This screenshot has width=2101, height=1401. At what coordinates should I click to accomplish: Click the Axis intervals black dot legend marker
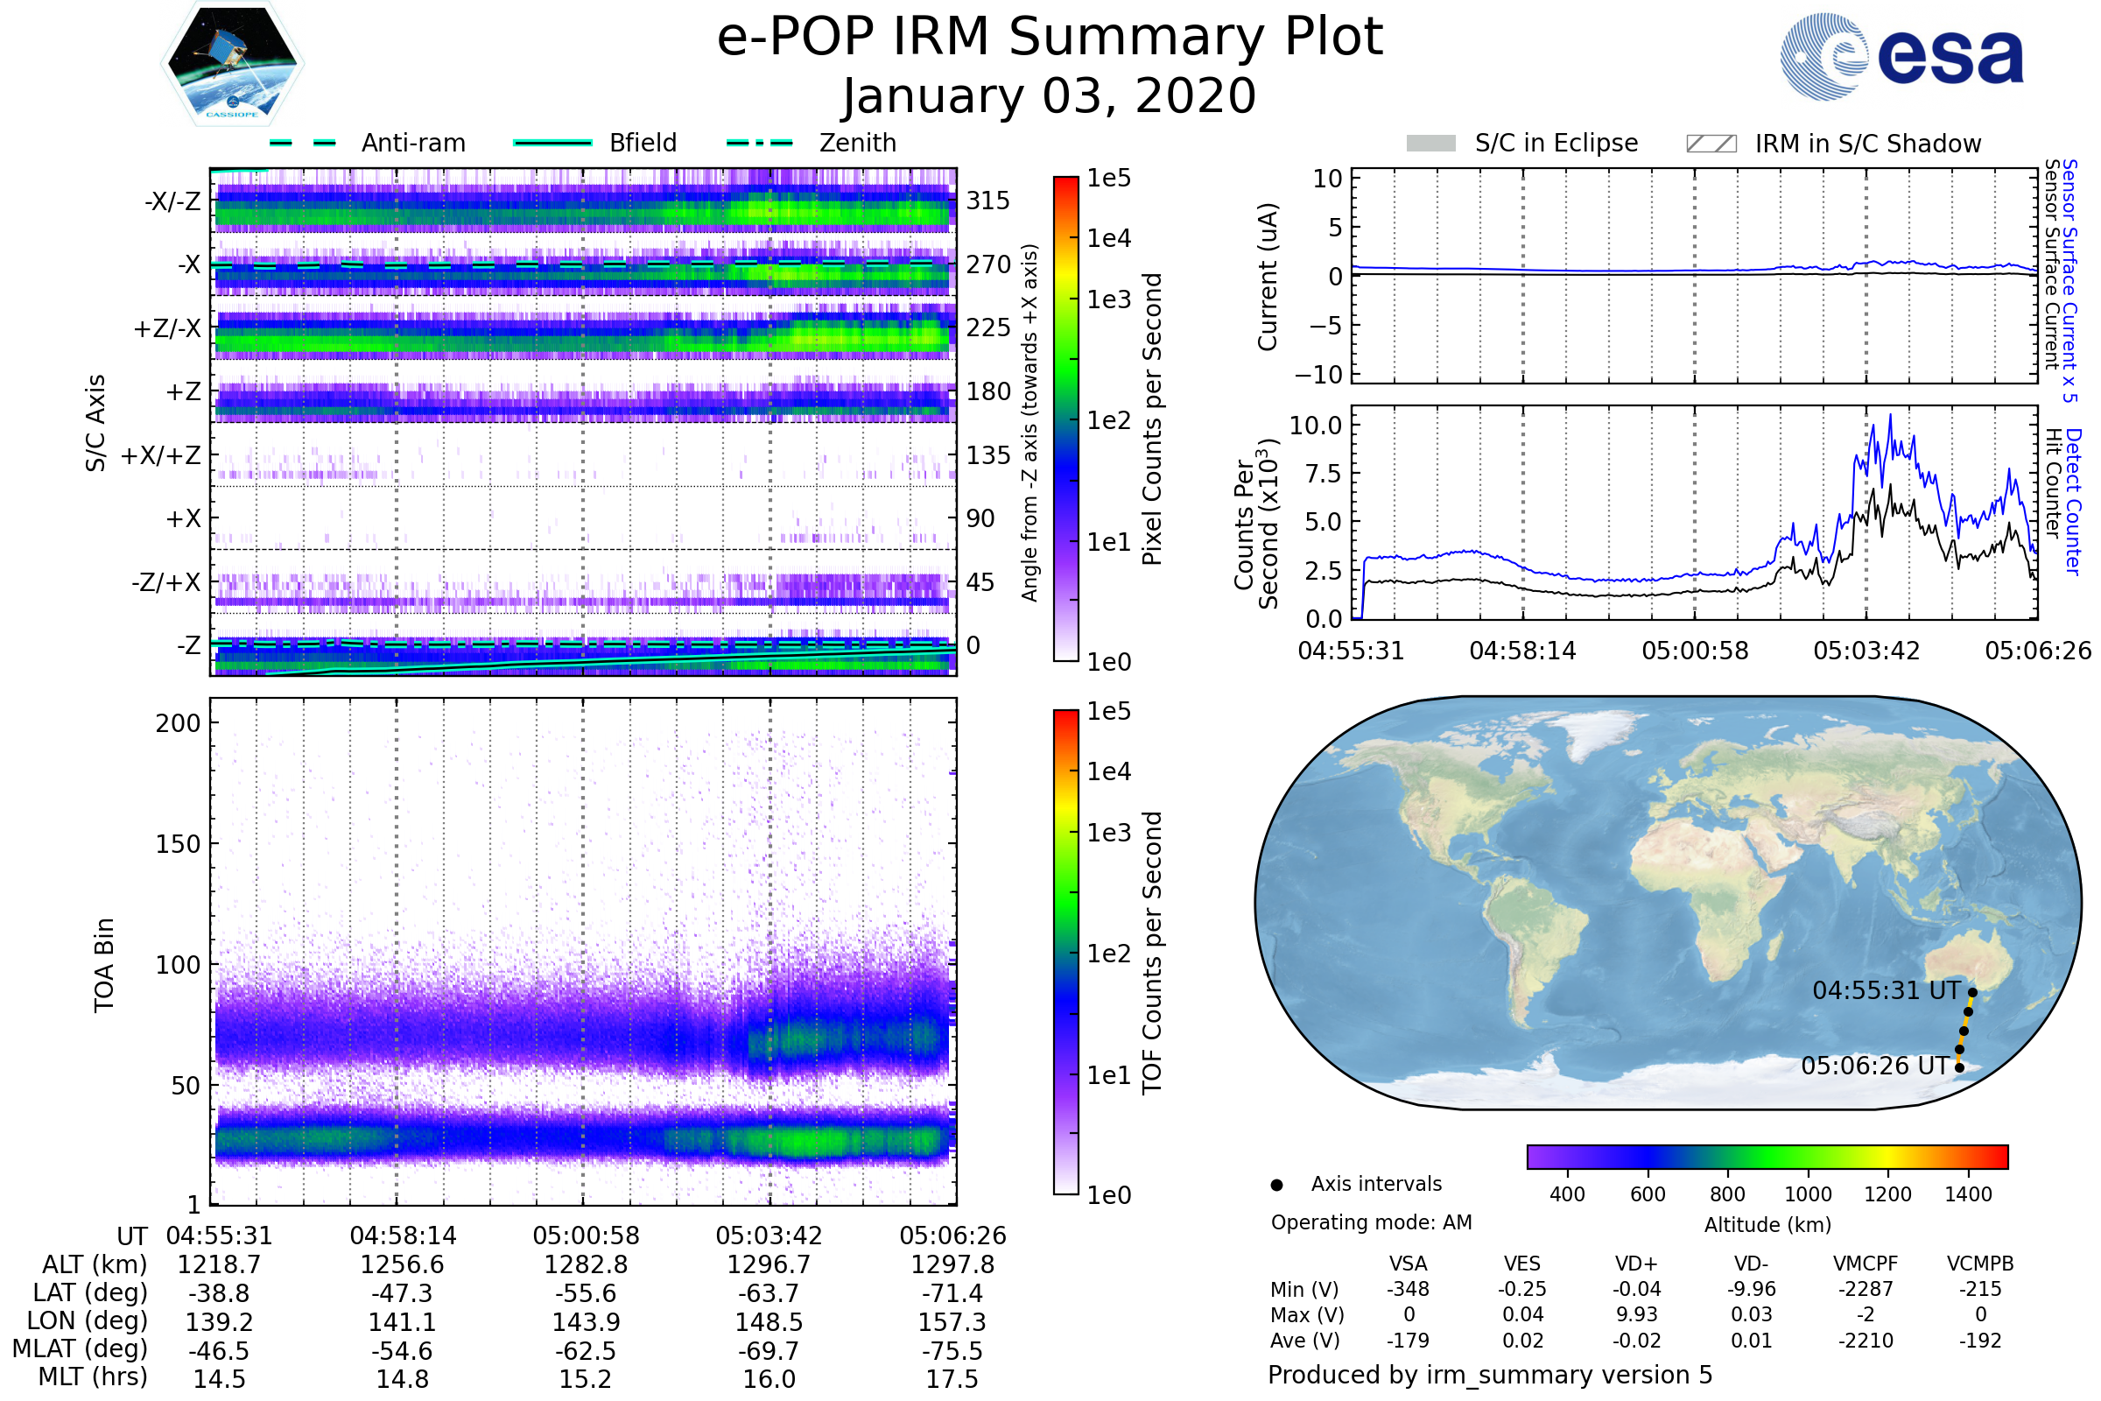click(1276, 1185)
